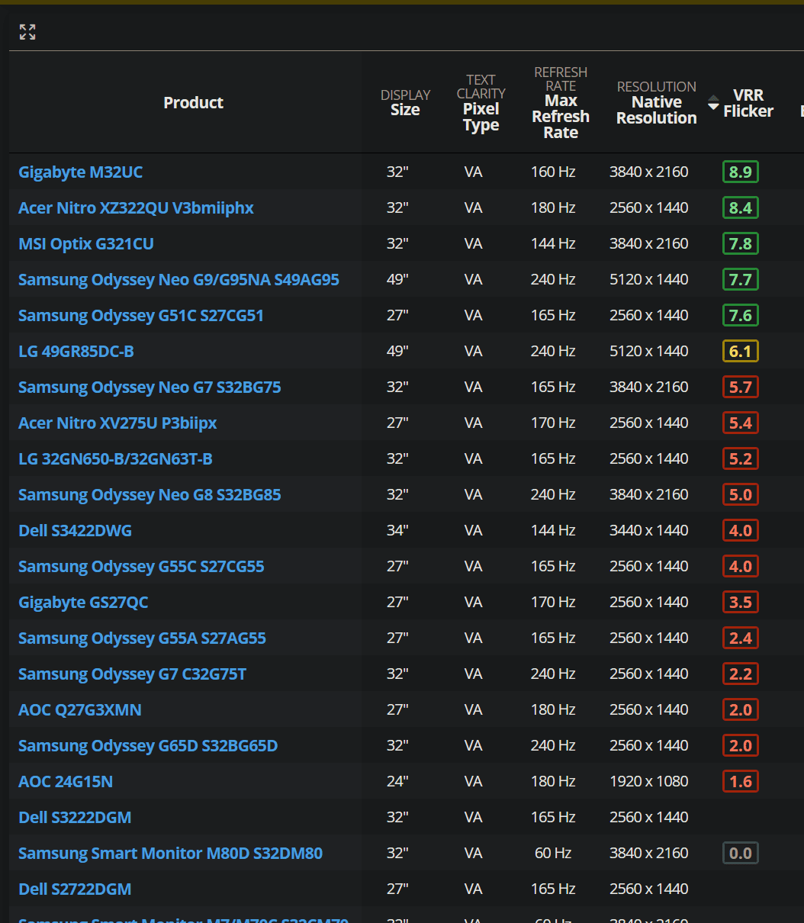The image size is (804, 923).
Task: Click the 5.4 VRR Flicker score
Action: [741, 423]
